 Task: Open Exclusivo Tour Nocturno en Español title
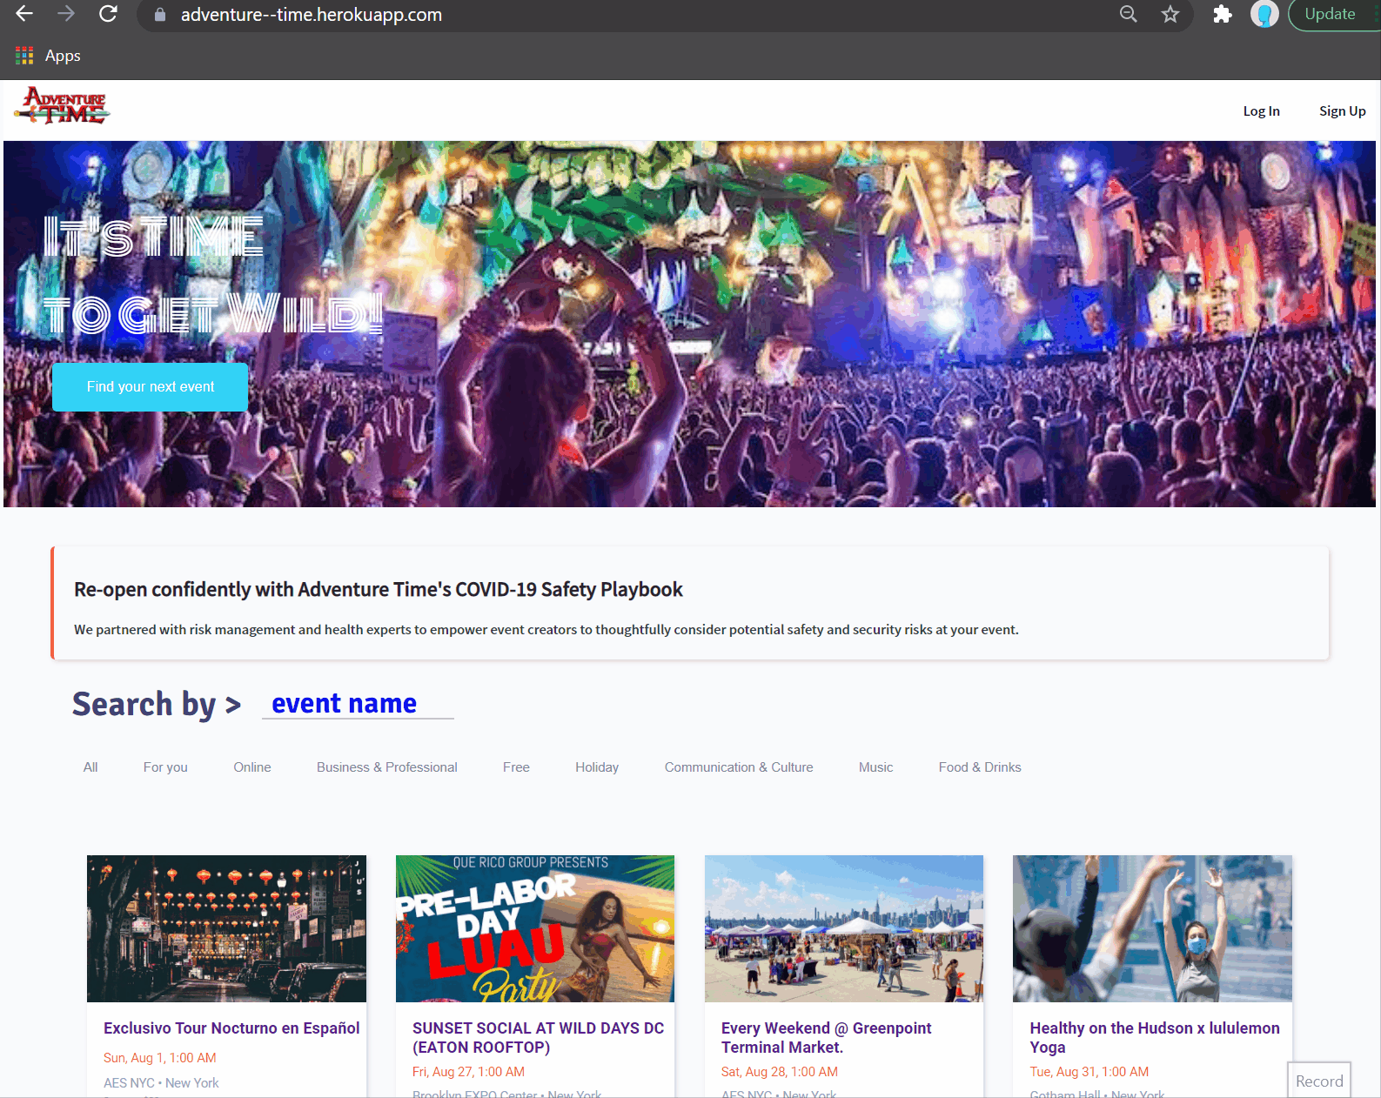[231, 1028]
